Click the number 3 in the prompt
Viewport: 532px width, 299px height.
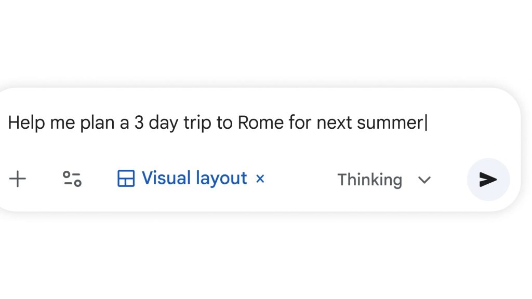pyautogui.click(x=139, y=123)
